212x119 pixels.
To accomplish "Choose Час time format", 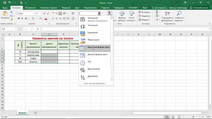I will [95, 63].
